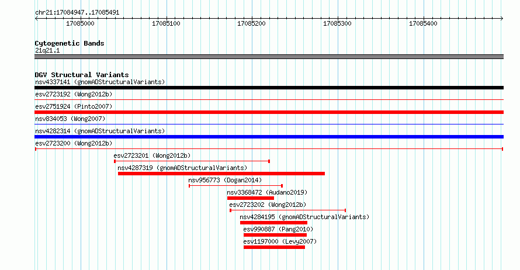Viewport: 520px width, 270px height.
Task: Open variant label esv2723192 (Wong2012b)
Action: pos(74,94)
